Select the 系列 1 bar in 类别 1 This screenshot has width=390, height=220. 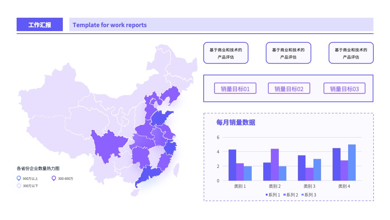click(x=232, y=165)
